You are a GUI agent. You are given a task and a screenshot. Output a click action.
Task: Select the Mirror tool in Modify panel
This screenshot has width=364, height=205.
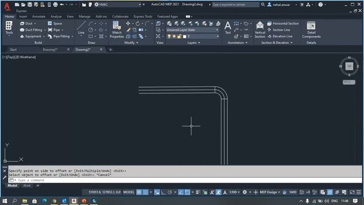[141, 30]
